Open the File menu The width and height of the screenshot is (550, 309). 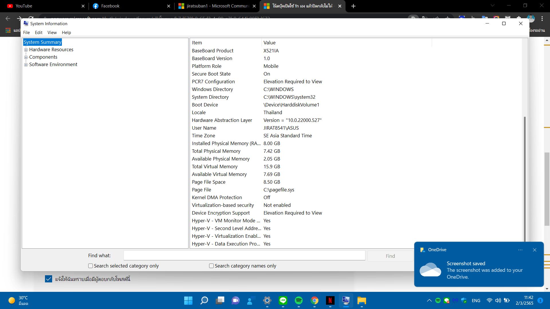click(x=26, y=33)
